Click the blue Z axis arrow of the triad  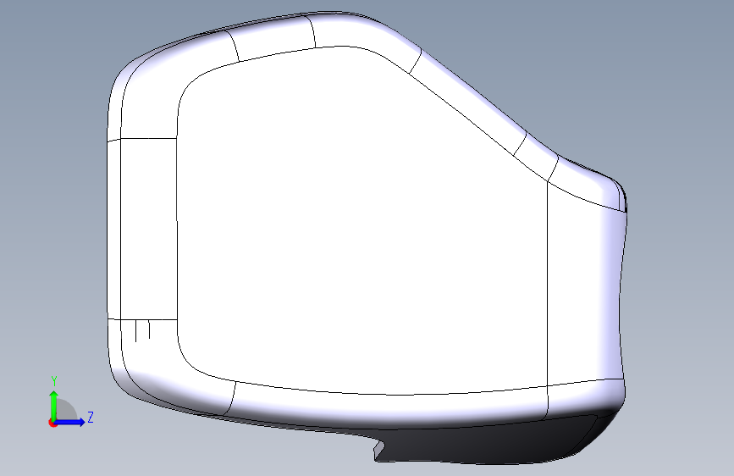[70, 422]
